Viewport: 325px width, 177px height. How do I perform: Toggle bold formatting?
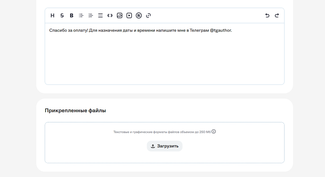pyautogui.click(x=71, y=15)
